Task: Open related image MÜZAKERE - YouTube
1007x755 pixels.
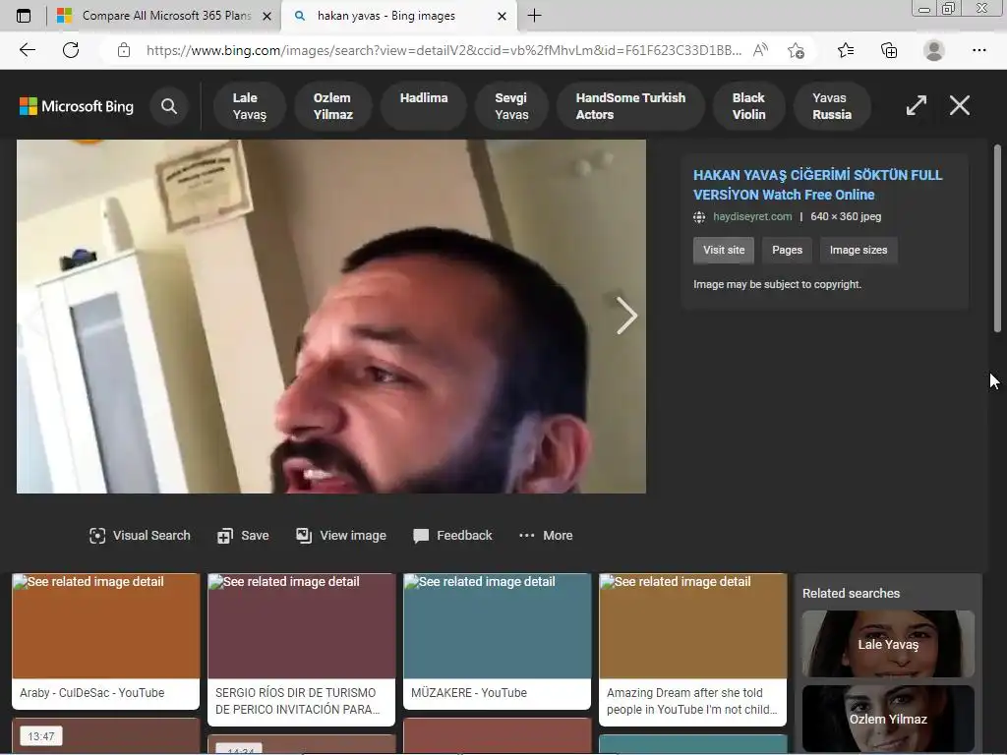Action: coord(497,641)
